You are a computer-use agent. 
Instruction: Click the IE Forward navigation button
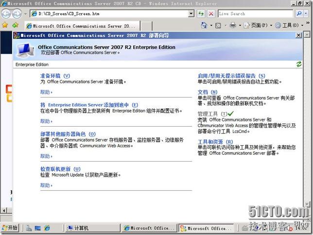coord(17,14)
